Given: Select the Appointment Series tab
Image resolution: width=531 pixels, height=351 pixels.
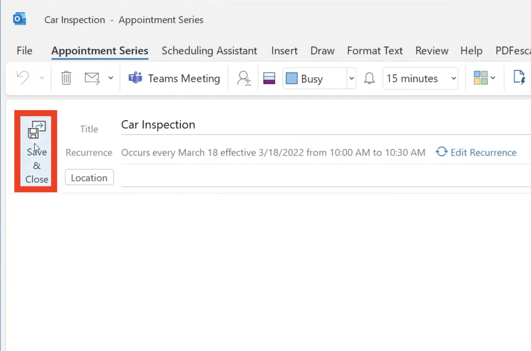Looking at the screenshot, I should [100, 51].
